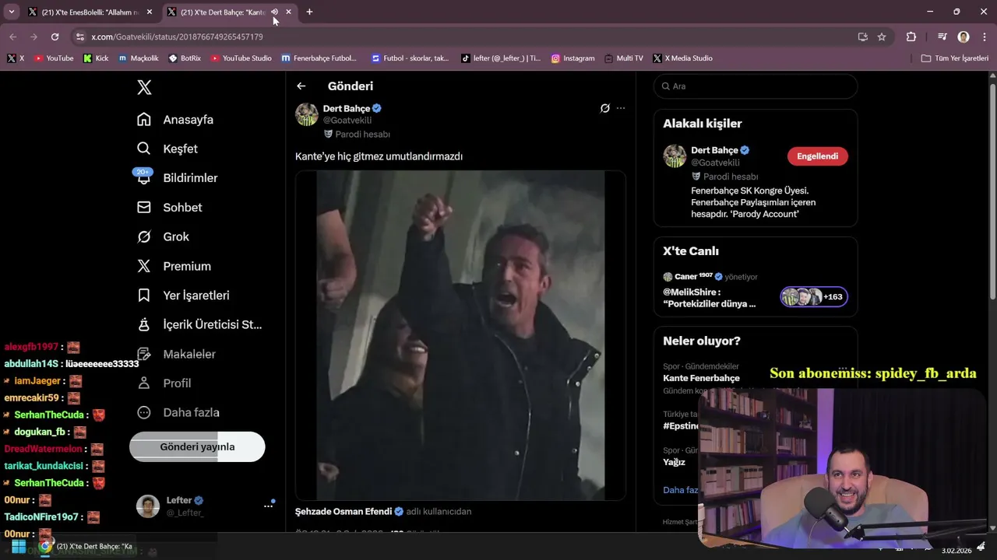Screen dimensions: 997x560
Task: Focus the Ara search field
Action: tap(756, 86)
